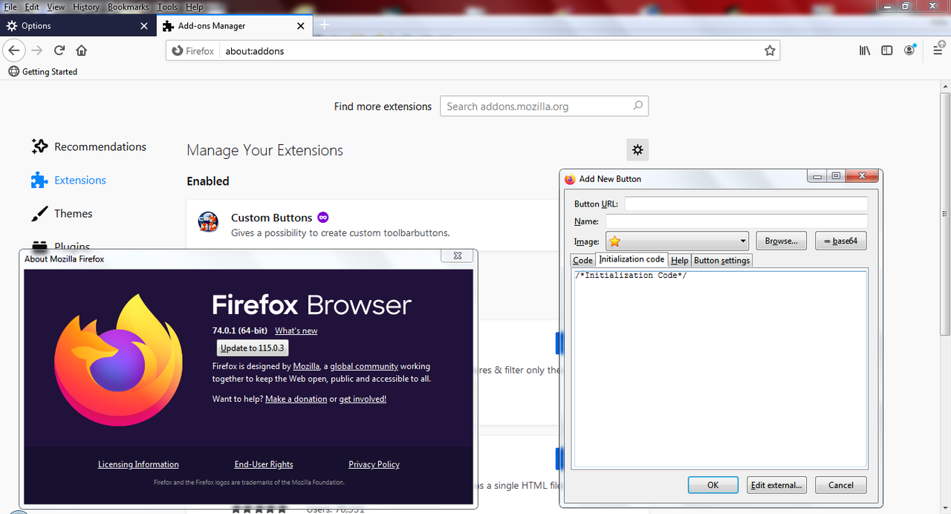Click the Firefox icon in Add New Button title
The width and height of the screenshot is (951, 514).
570,179
